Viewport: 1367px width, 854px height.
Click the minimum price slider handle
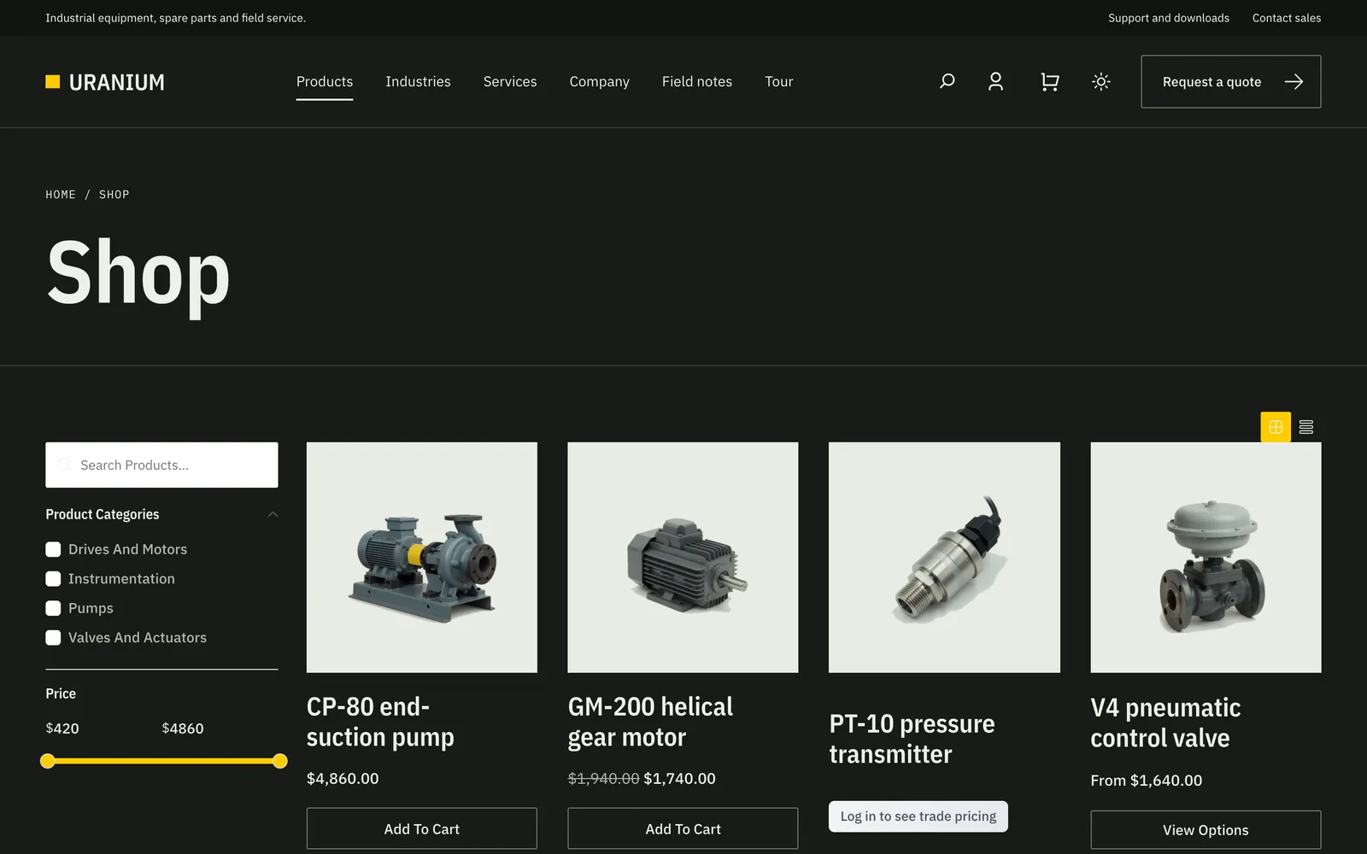pos(48,761)
